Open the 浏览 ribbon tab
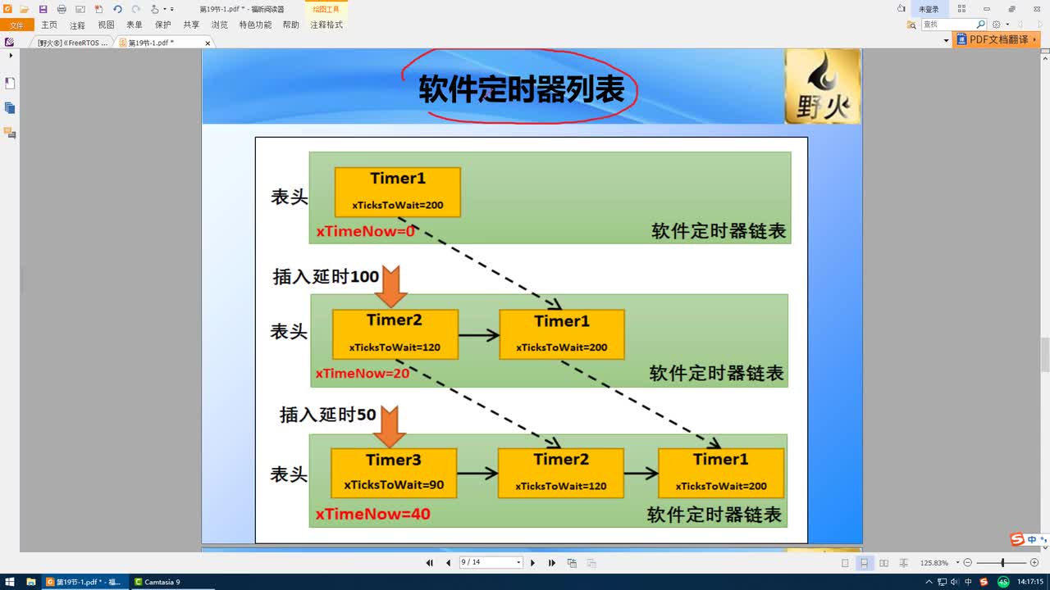Image resolution: width=1050 pixels, height=590 pixels. pos(220,25)
